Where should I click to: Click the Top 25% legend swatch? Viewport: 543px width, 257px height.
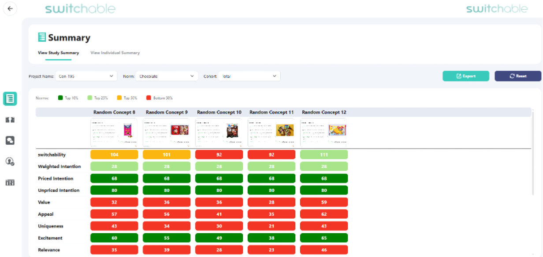click(x=90, y=98)
